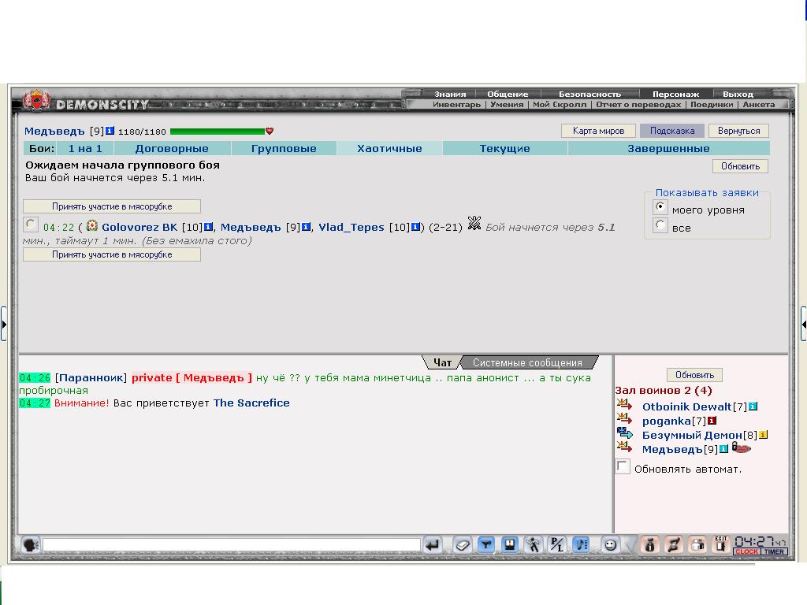The width and height of the screenshot is (807, 605).
Task: Select the "все" radio button
Action: tap(661, 226)
